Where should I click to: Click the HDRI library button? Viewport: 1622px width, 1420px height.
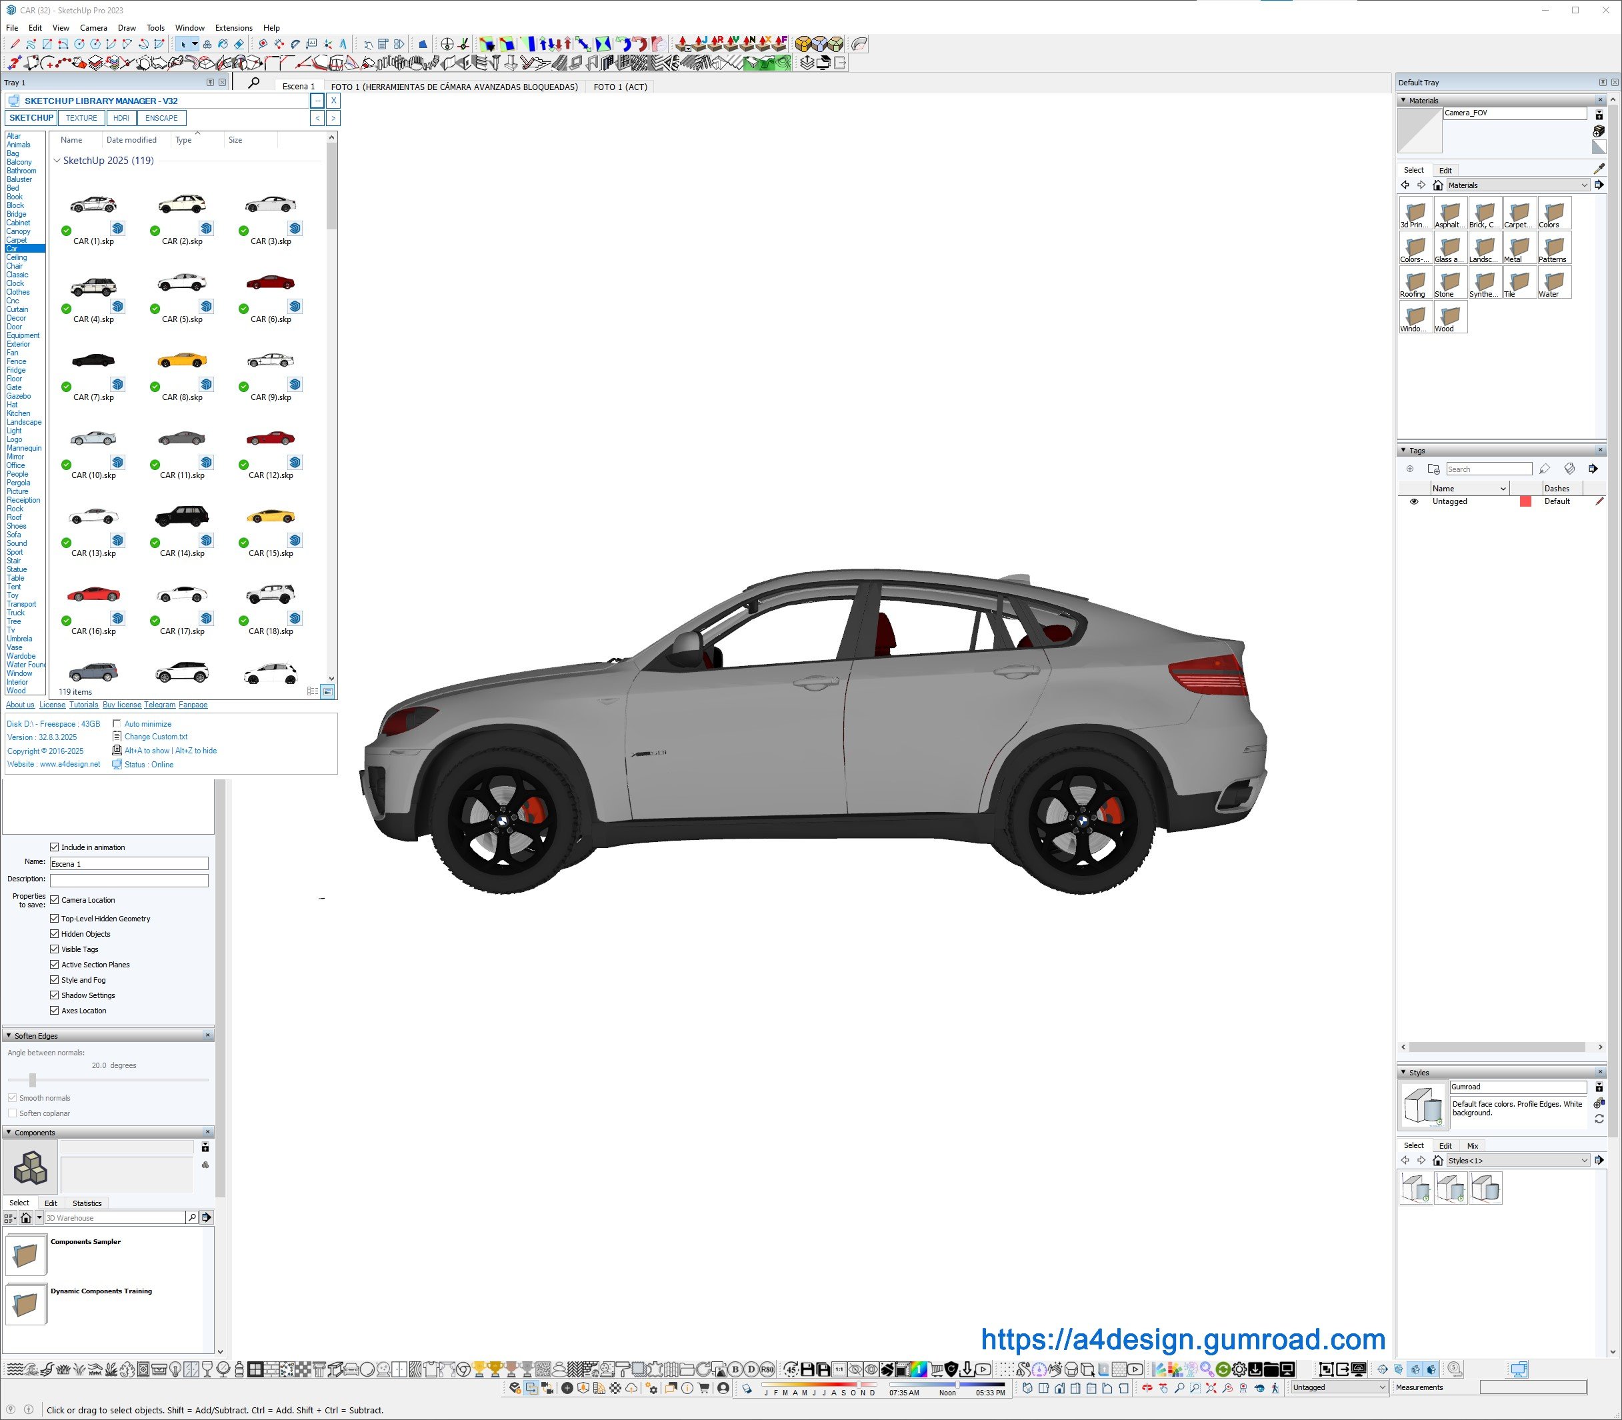(121, 118)
